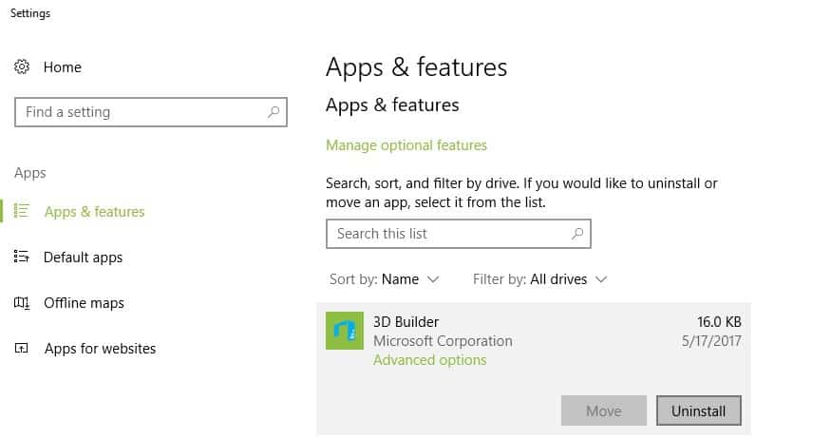This screenshot has width=831, height=439.
Task: Focus the Find a setting field
Action: click(151, 112)
